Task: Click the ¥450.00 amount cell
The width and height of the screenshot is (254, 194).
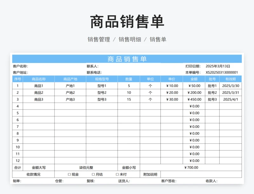Action: 194,99
